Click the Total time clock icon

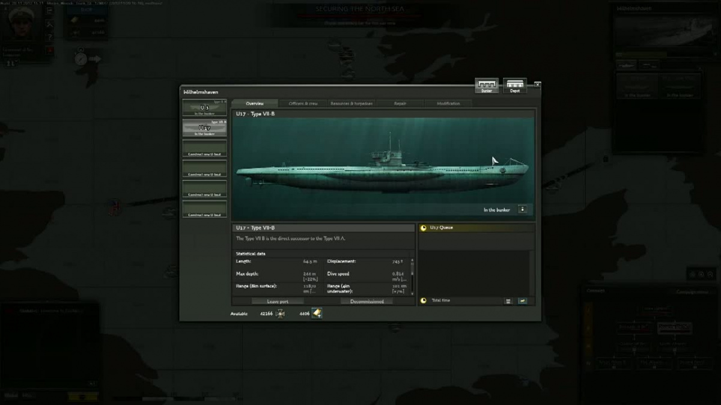point(424,300)
